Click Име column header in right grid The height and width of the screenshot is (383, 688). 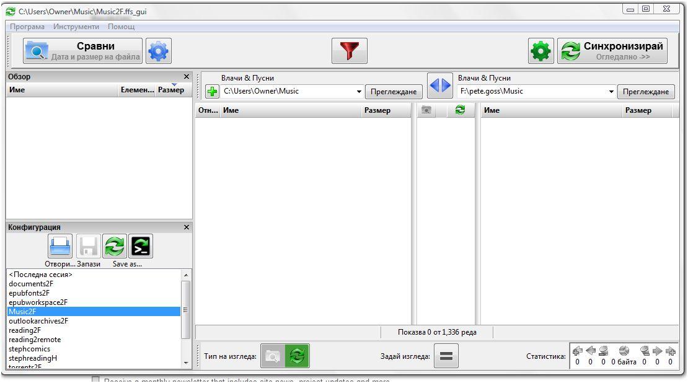click(x=552, y=110)
